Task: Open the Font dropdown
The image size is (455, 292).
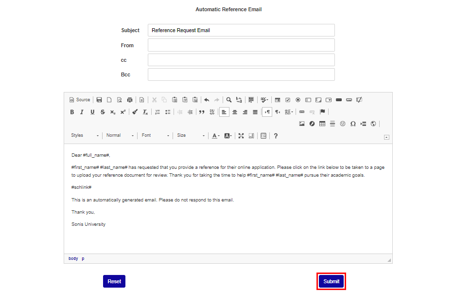Action: tap(155, 136)
